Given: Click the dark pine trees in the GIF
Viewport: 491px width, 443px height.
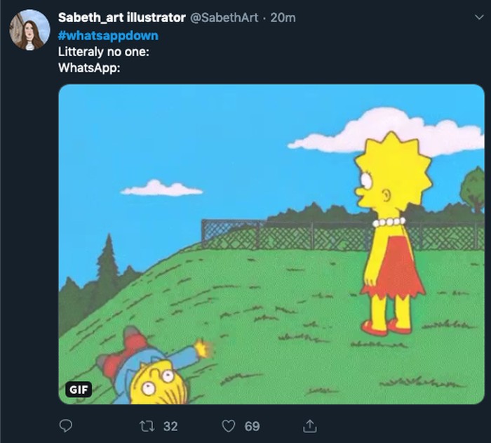Looking at the screenshot, I should [x=105, y=267].
